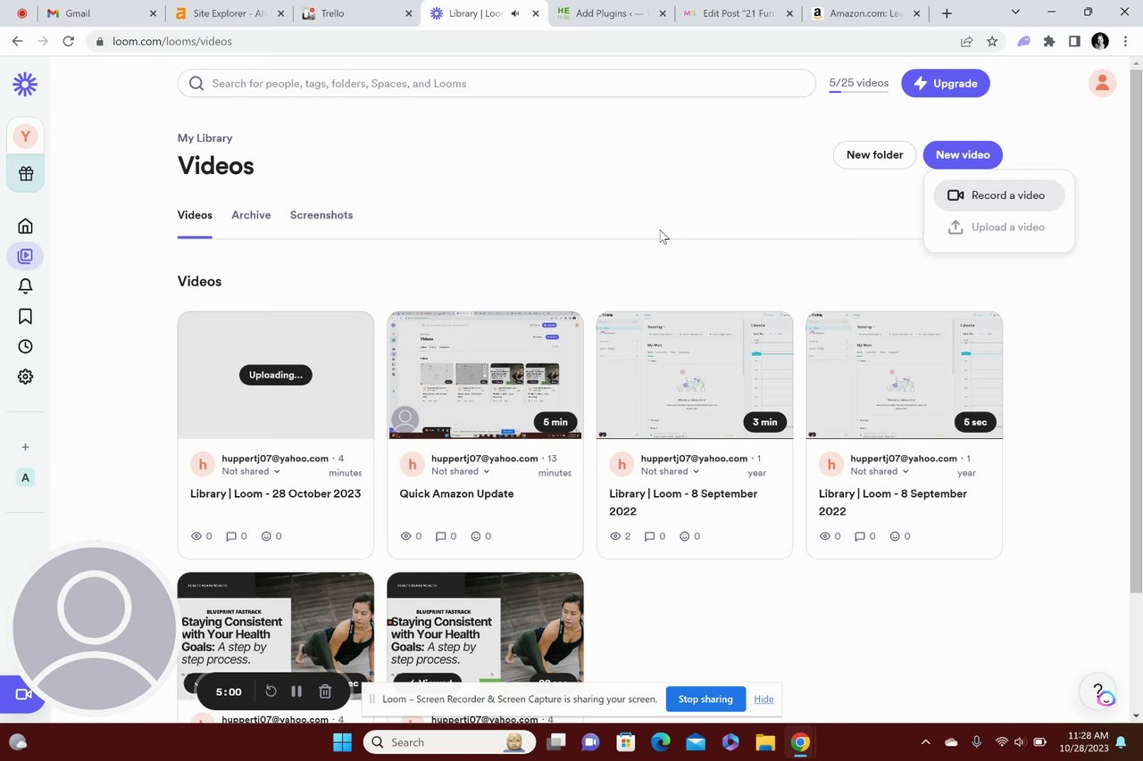Open the reactions emoji on Quick Amazon Update
This screenshot has width=1143, height=761.
point(480,536)
